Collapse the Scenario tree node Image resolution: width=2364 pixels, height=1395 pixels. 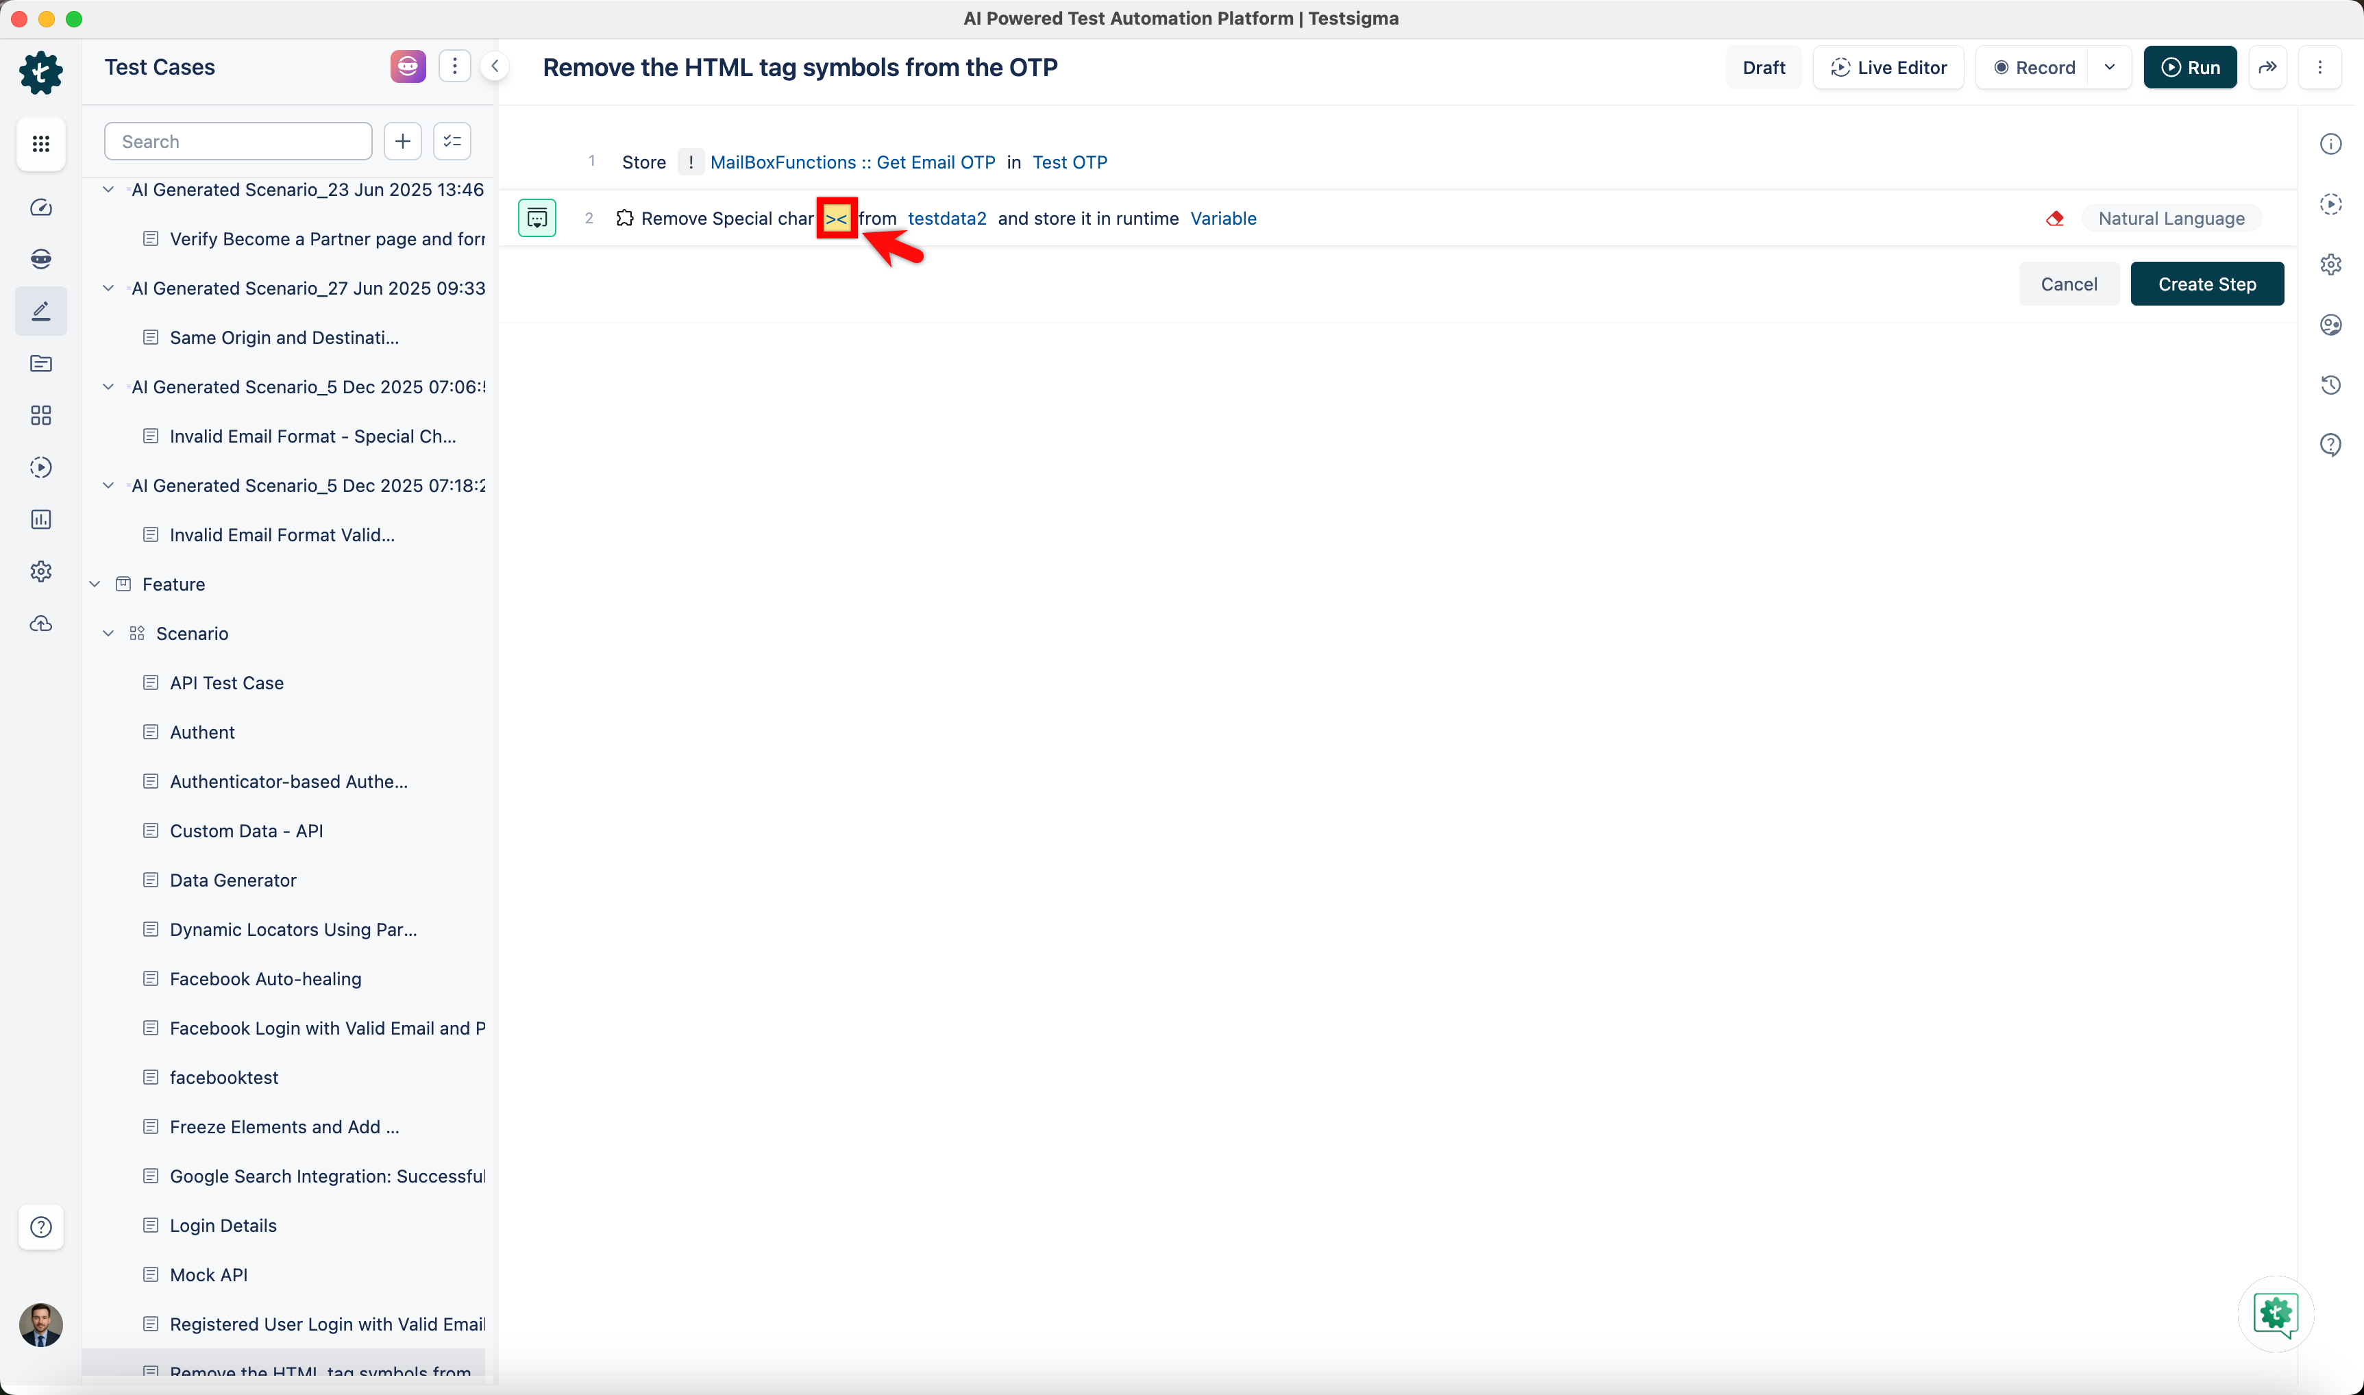point(108,634)
